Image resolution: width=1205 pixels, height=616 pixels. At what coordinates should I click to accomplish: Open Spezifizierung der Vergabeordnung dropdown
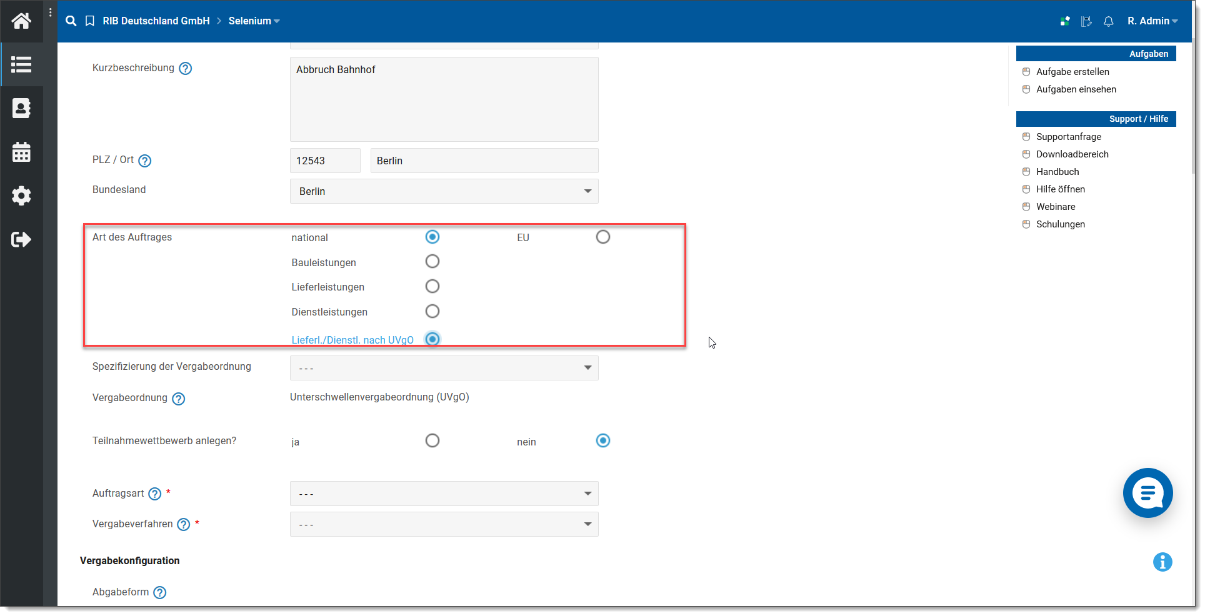pos(444,368)
